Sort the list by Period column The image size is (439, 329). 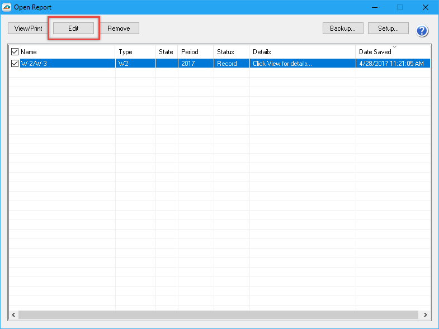click(x=195, y=52)
